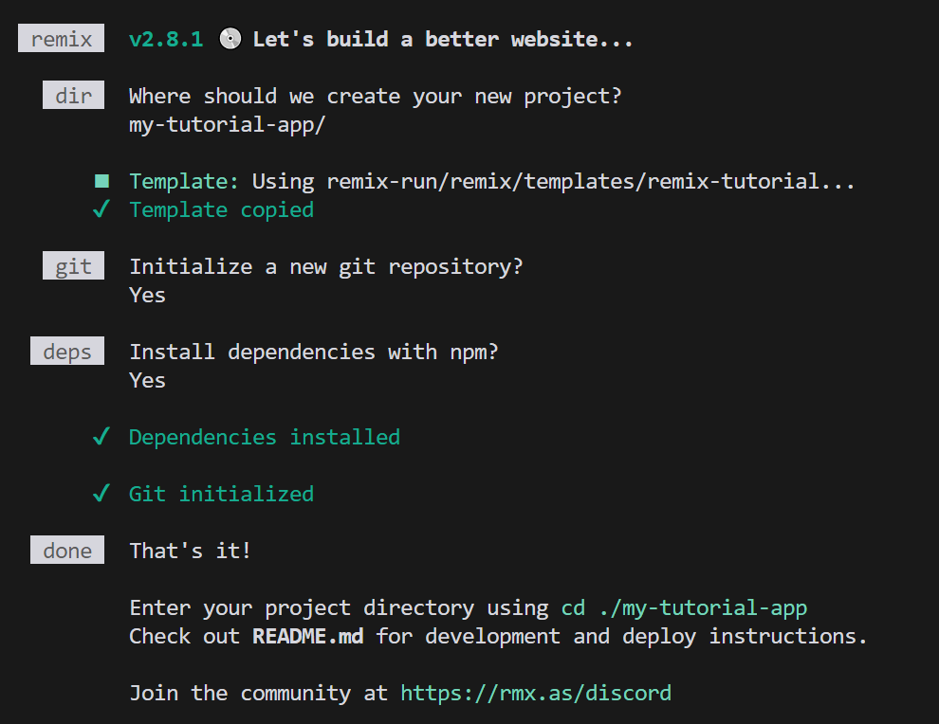The height and width of the screenshot is (724, 939).
Task: Click the my-tutorial-app/ directory answer
Action: pyautogui.click(x=227, y=125)
